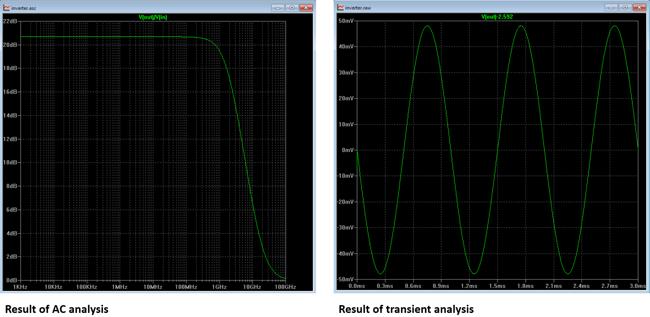Click the 10MHz frequency axis label
Image resolution: width=650 pixels, height=317 pixels.
point(153,287)
